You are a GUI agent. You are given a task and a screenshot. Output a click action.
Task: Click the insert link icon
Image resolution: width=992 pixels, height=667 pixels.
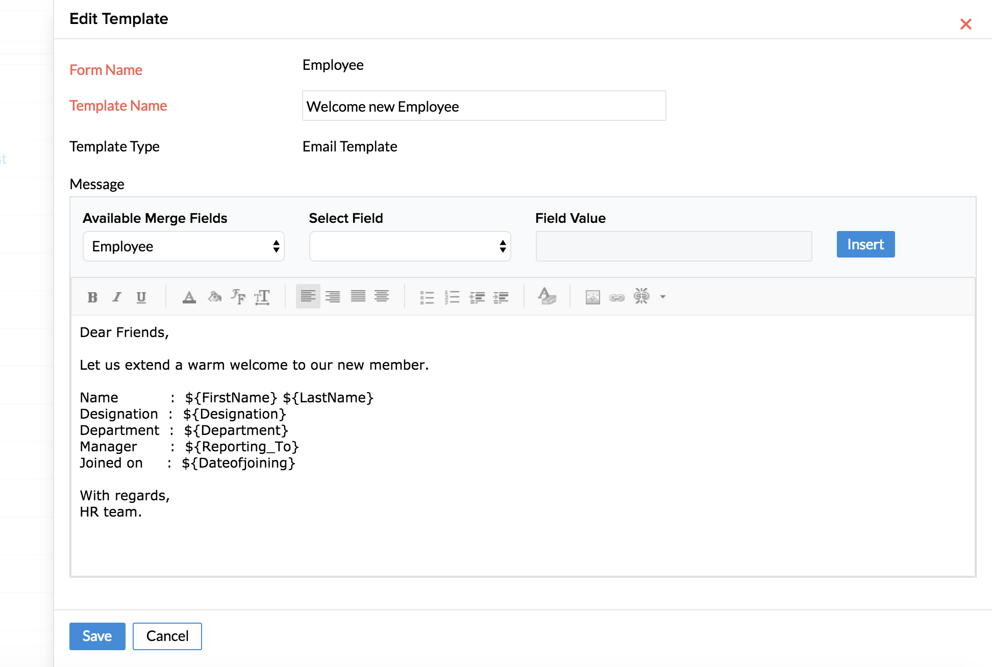616,297
